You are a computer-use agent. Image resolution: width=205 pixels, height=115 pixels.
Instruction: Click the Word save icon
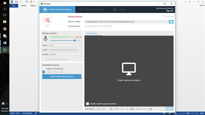[x=16, y=2]
